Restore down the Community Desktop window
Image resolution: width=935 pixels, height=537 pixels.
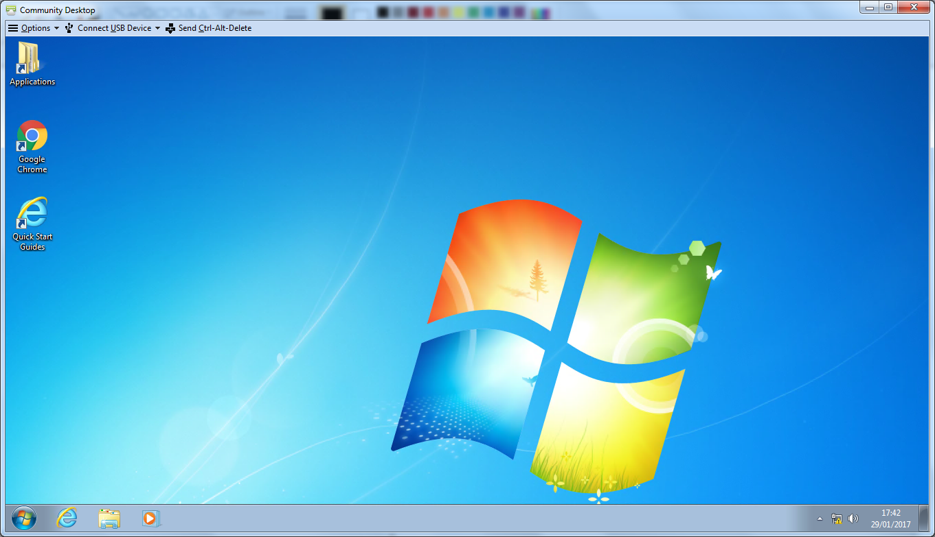coord(889,7)
